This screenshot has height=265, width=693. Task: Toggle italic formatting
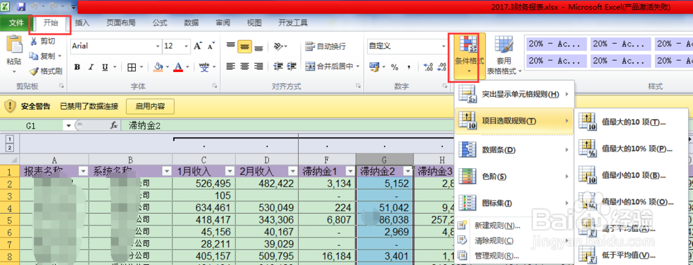91,67
